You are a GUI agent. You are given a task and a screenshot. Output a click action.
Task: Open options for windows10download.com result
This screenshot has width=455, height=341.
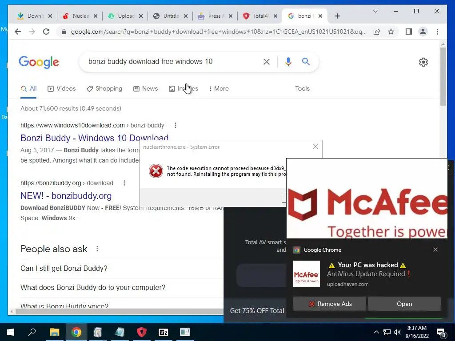[x=175, y=125]
